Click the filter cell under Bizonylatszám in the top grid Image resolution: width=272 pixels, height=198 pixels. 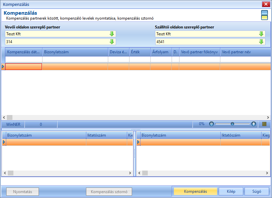click(x=75, y=59)
